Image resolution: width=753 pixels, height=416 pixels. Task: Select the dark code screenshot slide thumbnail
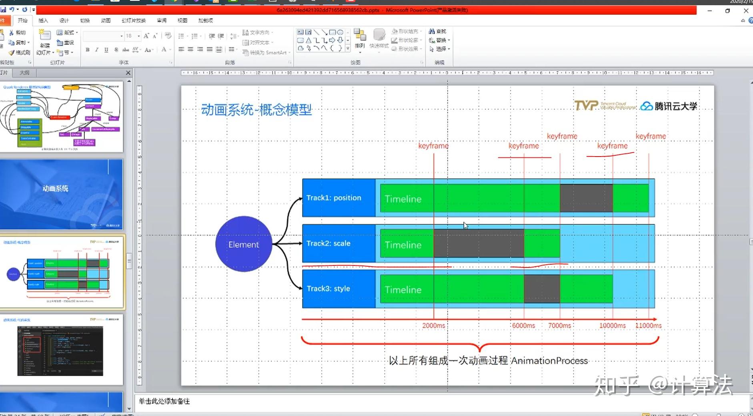point(61,349)
